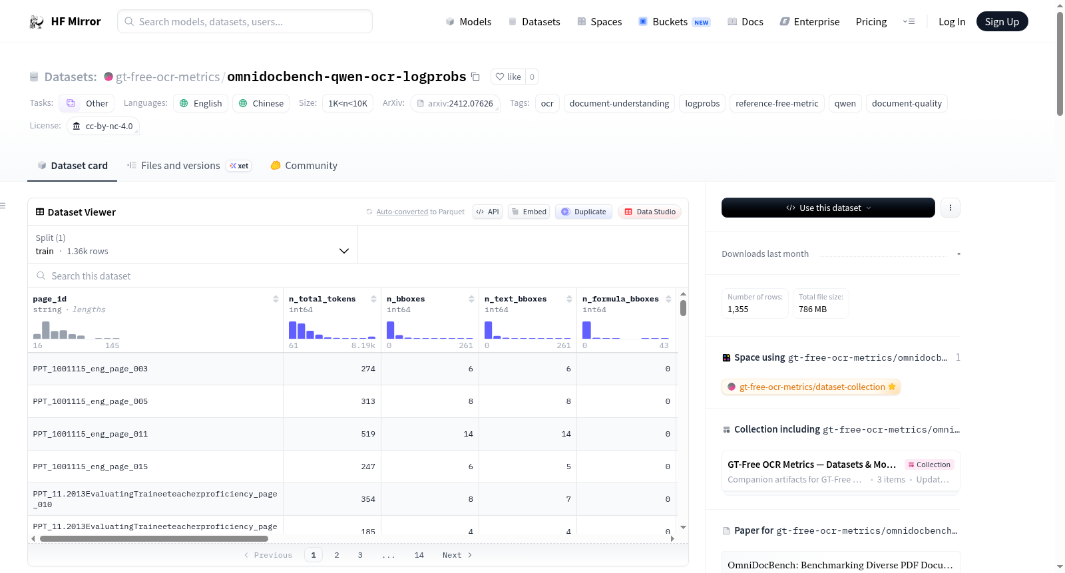Filter by the 1K<n<10K size tag
This screenshot has height=573, width=1065.
click(x=348, y=103)
